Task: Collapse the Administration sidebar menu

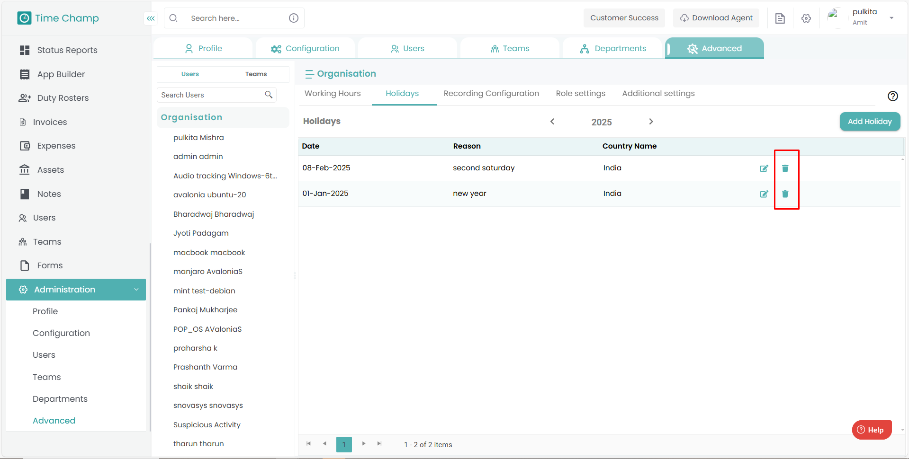Action: point(136,290)
